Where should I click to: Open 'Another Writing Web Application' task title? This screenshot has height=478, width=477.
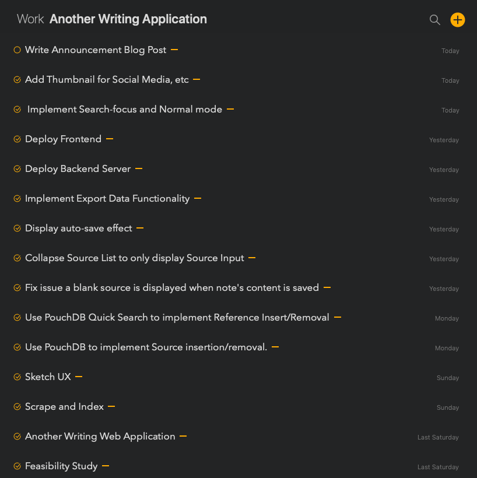[100, 437]
